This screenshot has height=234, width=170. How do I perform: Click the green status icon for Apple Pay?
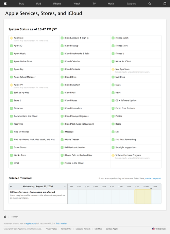12,69
